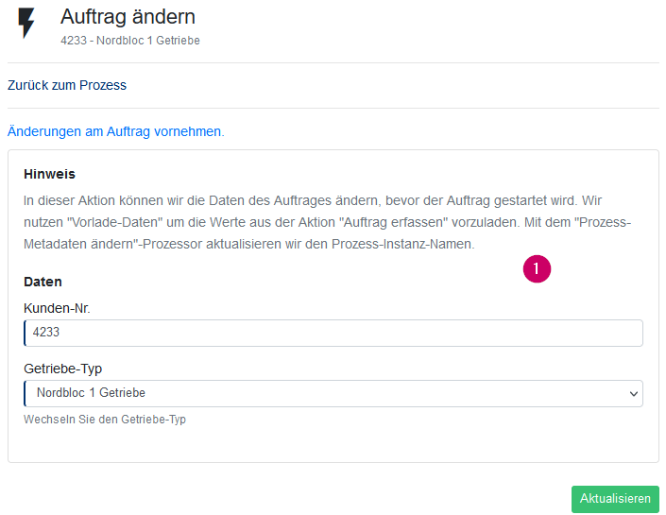
Task: Click the Kunden-Nr. field label
Action: (57, 308)
